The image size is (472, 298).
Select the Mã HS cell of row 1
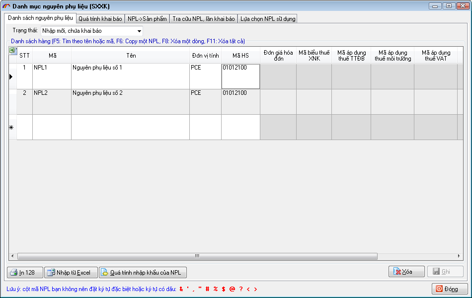pos(240,76)
